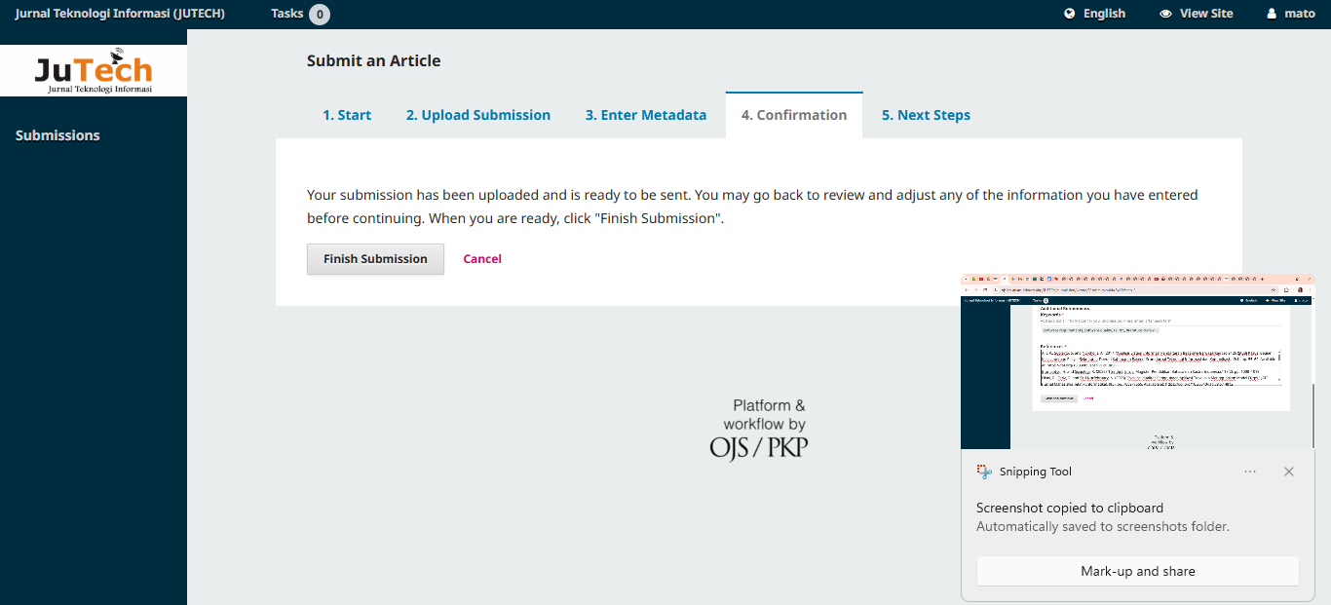Click the globe icon for English language

[x=1070, y=14]
